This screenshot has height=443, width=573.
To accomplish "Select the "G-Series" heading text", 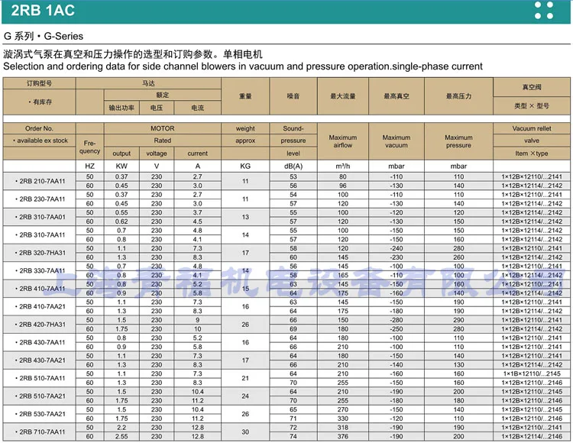I will pyautogui.click(x=63, y=36).
